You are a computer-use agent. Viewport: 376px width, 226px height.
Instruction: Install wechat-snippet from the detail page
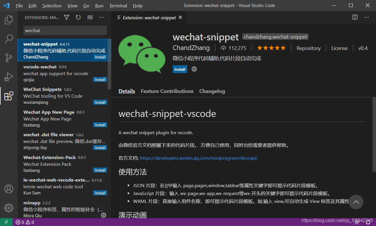click(180, 69)
